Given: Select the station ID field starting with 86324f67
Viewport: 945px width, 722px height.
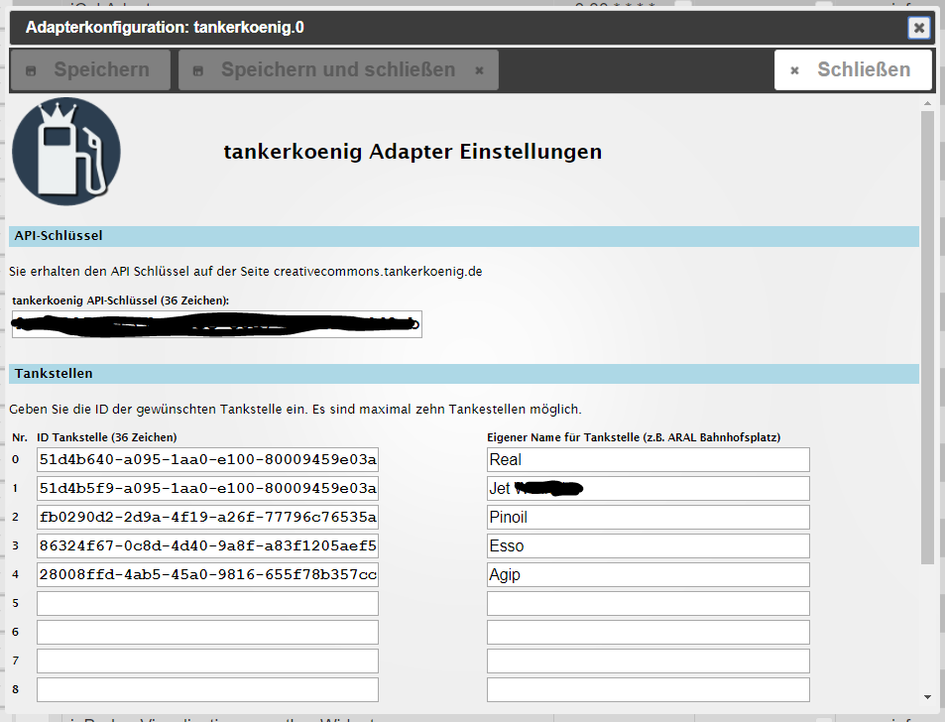Looking at the screenshot, I should pyautogui.click(x=207, y=546).
